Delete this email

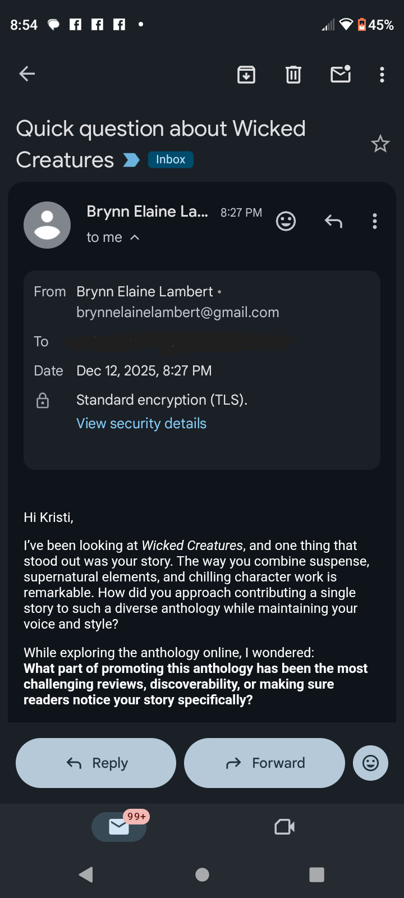[x=292, y=74]
